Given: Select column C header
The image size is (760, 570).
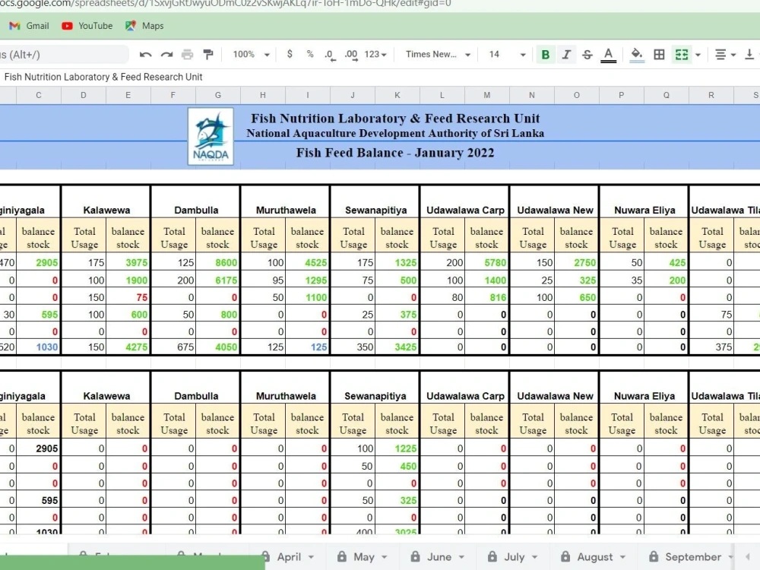Looking at the screenshot, I should tap(38, 95).
